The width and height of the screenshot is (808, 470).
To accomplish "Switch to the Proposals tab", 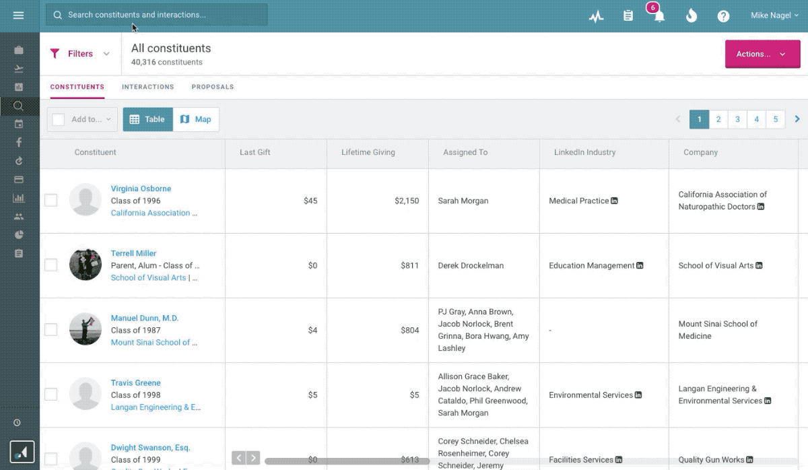I will coord(213,87).
